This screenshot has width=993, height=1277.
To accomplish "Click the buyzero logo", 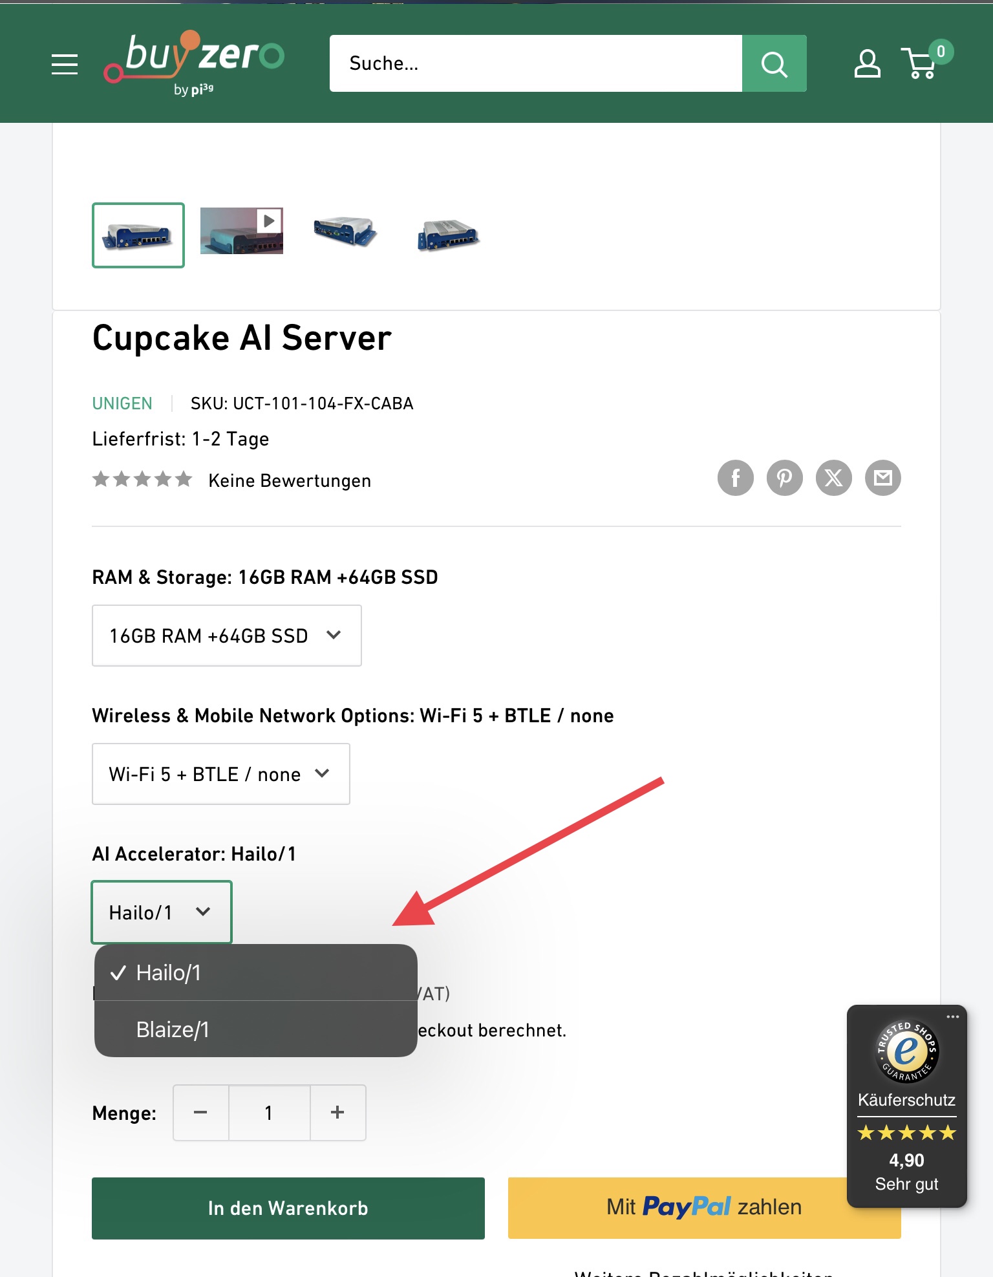I will [x=194, y=63].
